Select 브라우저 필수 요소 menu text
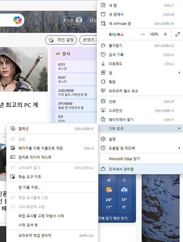Screen dimensions: 183x242 124,91
